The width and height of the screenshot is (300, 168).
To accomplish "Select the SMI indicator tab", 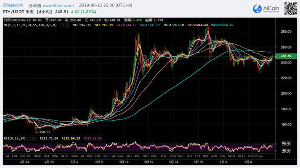I will click(x=189, y=156).
